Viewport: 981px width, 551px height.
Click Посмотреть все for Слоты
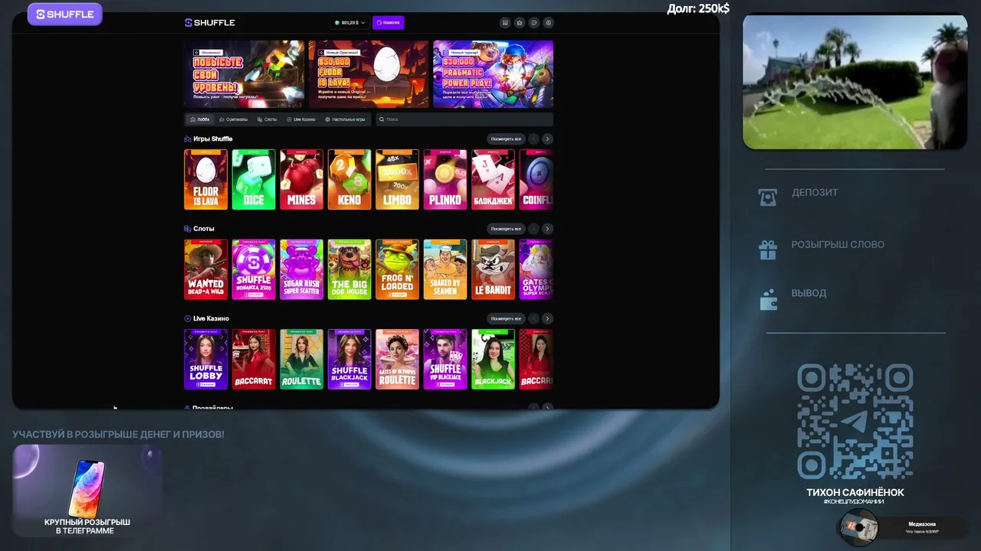[x=506, y=229]
